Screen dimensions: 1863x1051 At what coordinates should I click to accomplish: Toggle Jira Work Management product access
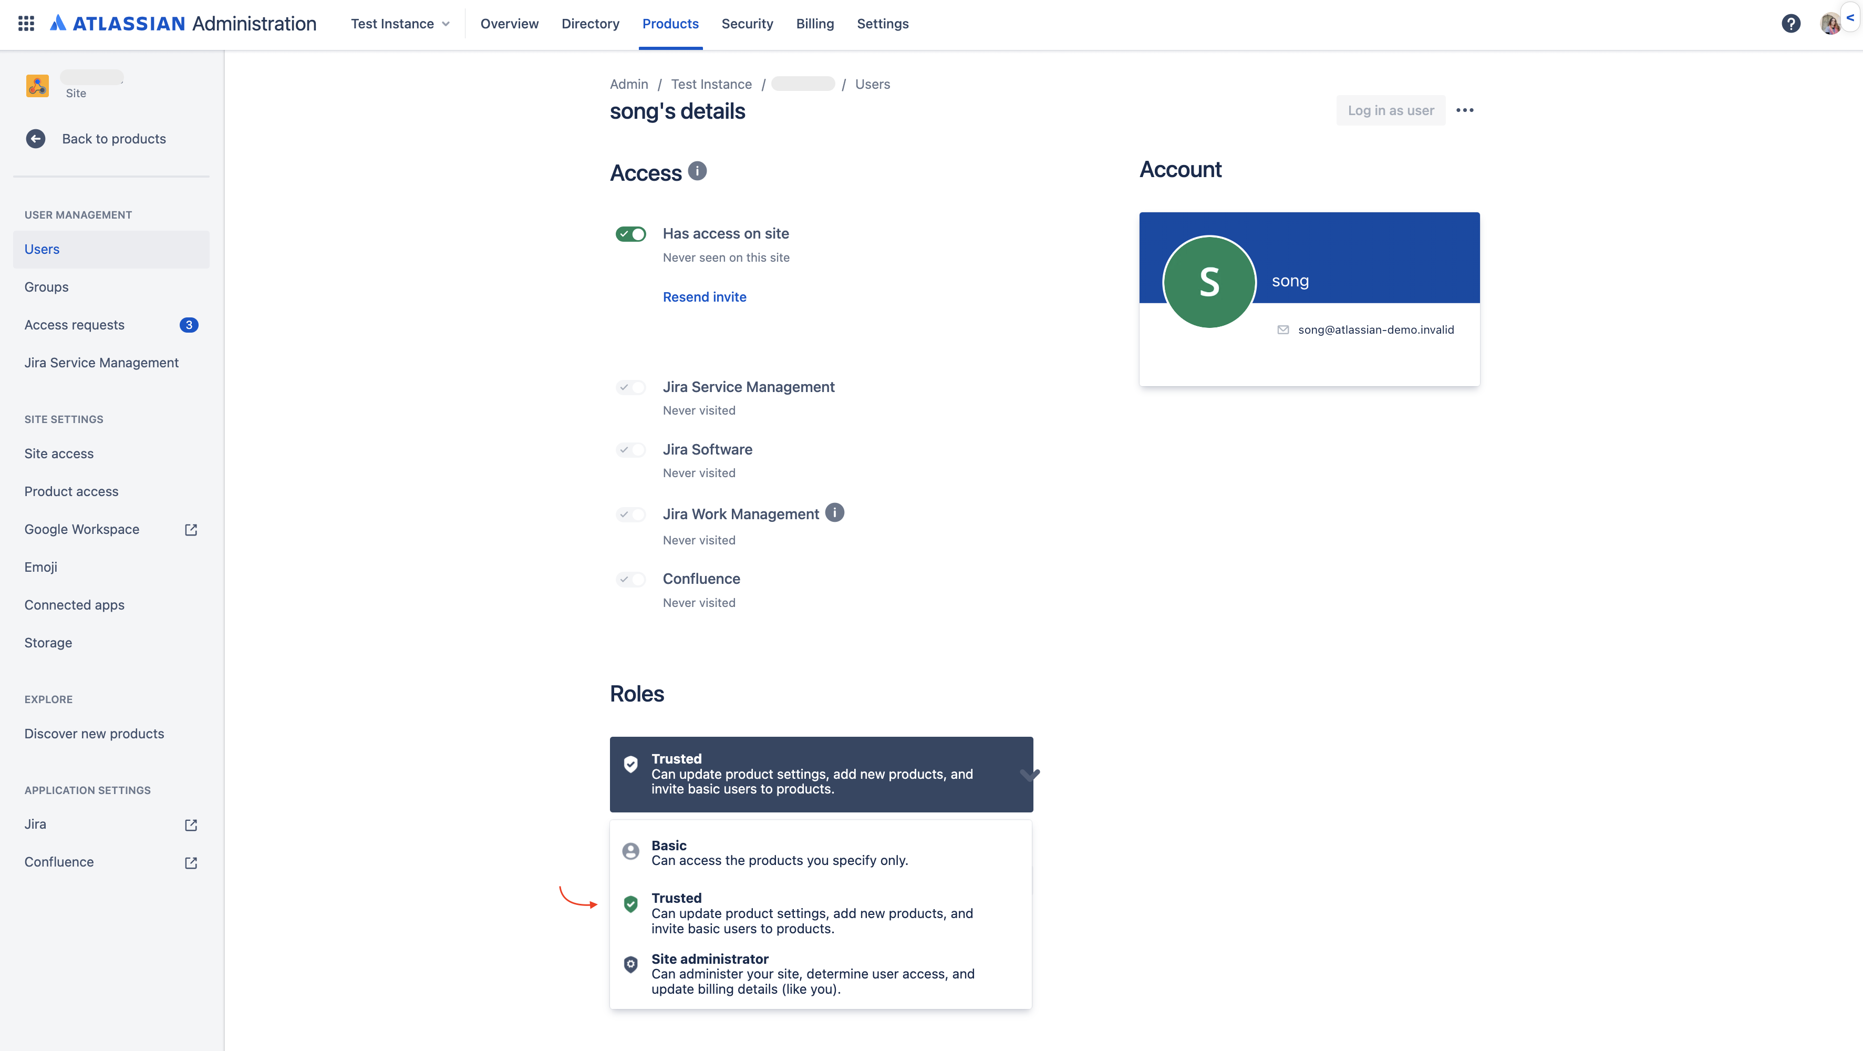630,514
